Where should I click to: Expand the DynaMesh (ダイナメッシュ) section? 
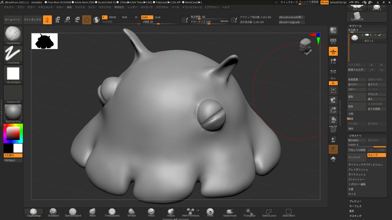(x=357, y=175)
